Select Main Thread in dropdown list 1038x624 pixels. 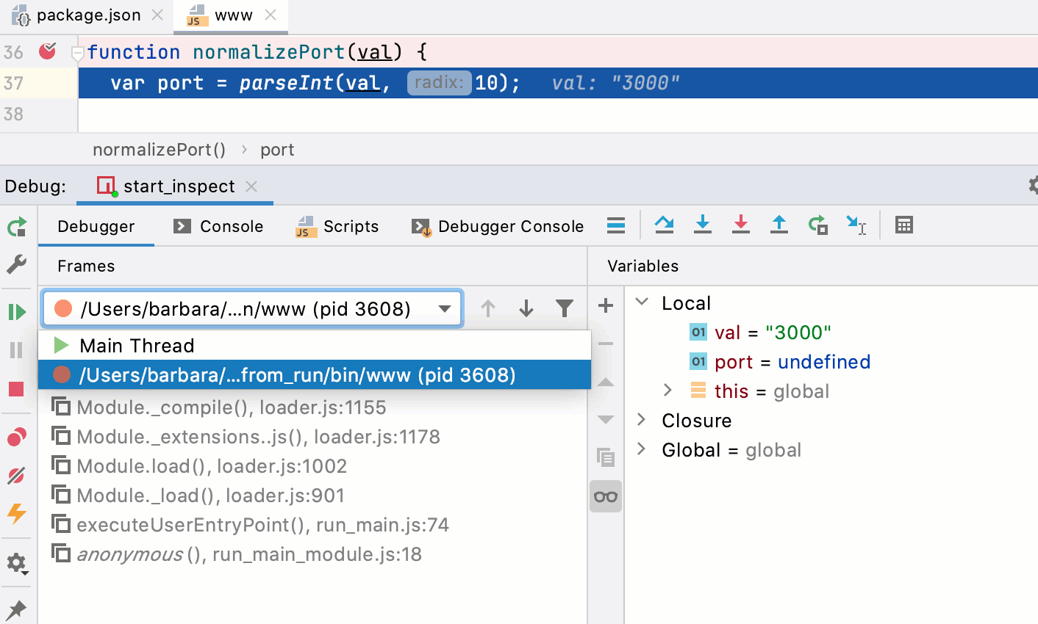[315, 345]
